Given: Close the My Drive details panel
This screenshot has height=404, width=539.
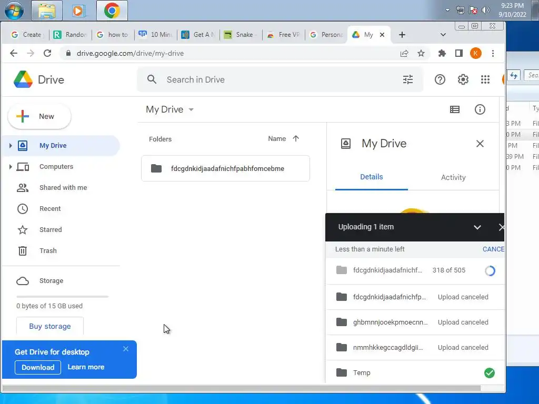Looking at the screenshot, I should 480,144.
